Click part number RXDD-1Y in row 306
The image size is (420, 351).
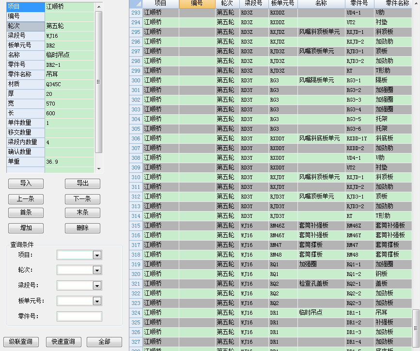coord(359,138)
